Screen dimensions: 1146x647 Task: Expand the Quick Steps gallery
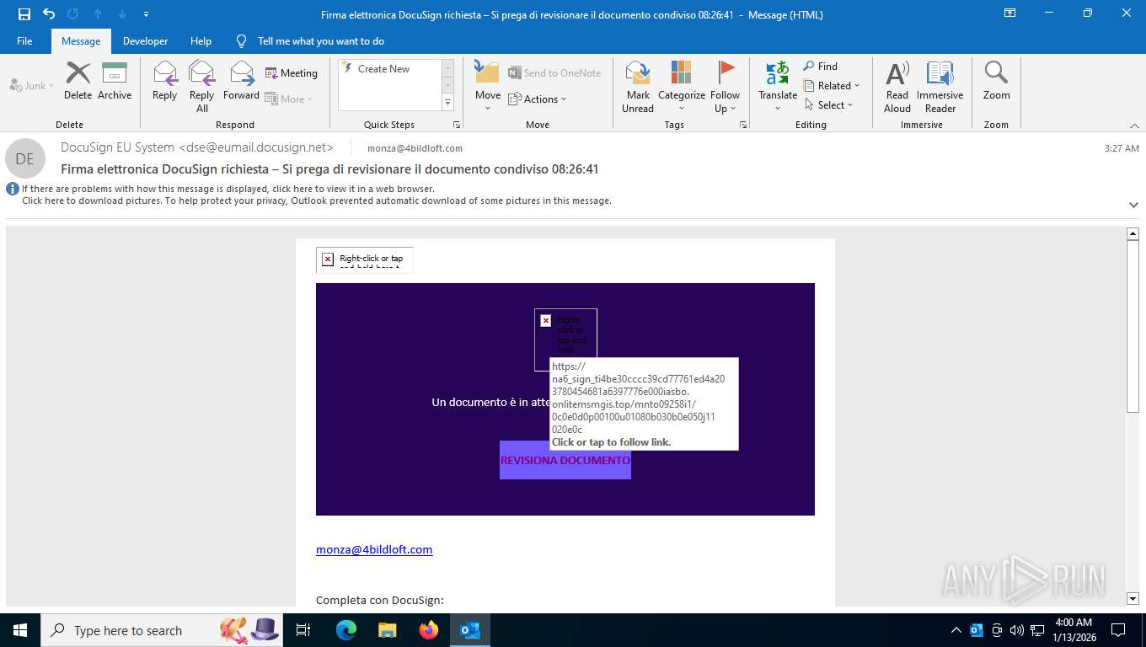(x=448, y=103)
